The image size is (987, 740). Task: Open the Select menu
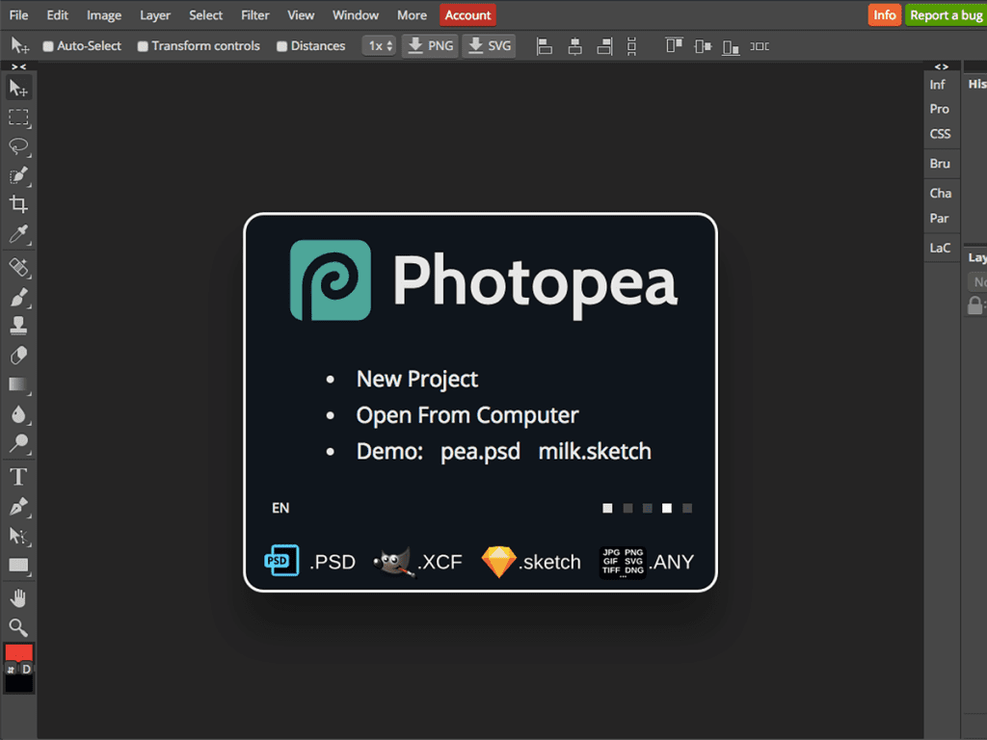206,15
